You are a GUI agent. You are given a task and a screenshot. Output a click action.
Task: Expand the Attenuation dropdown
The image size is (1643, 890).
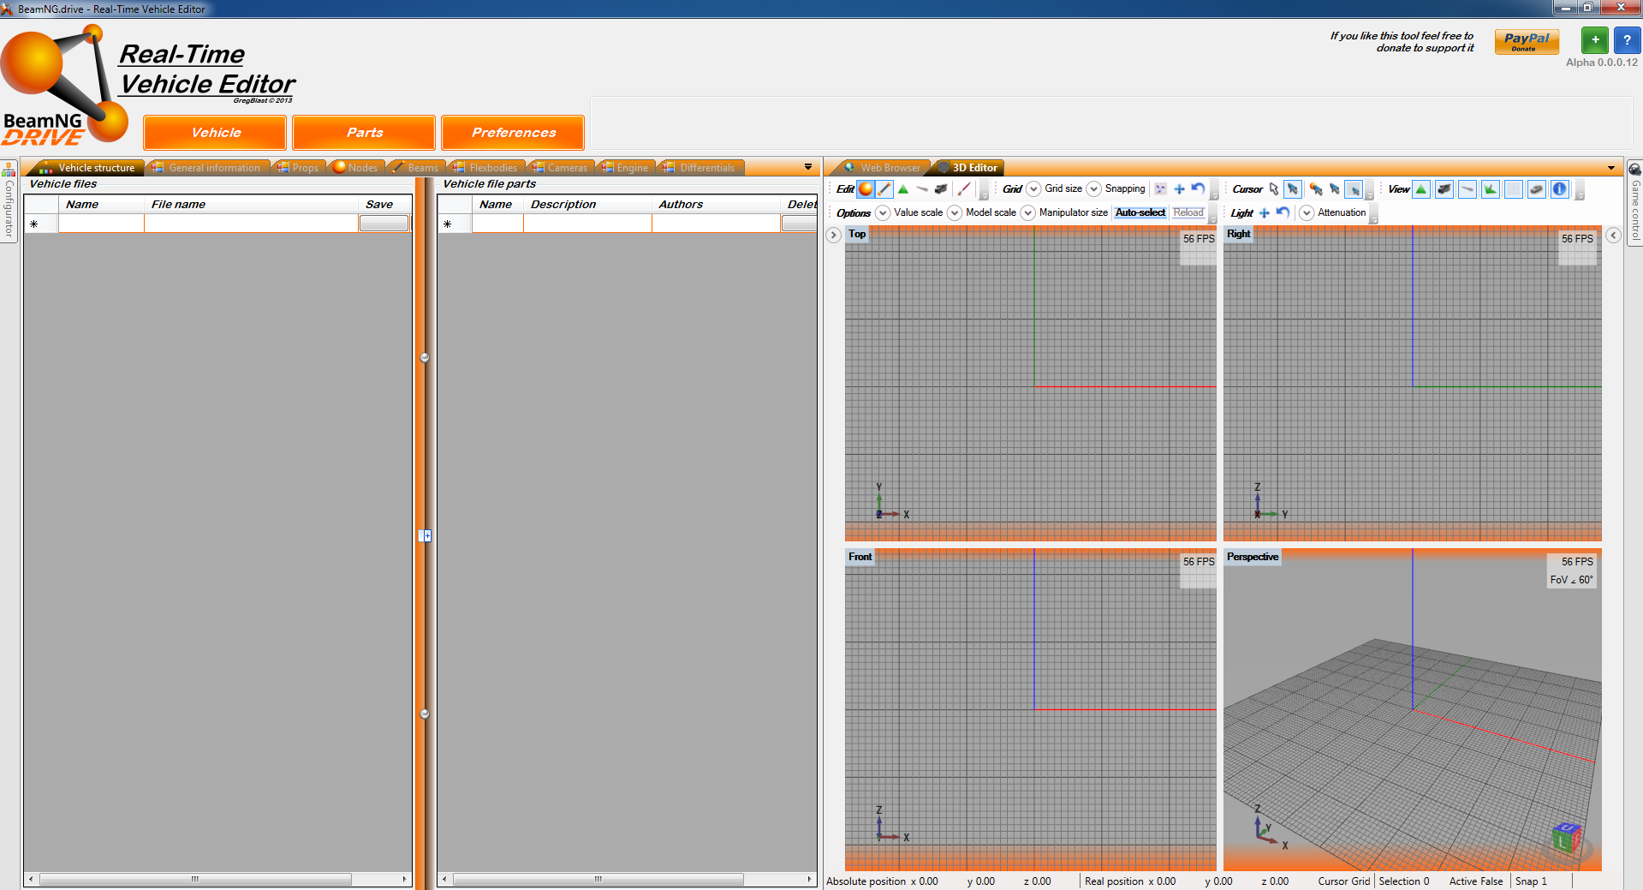1307,213
